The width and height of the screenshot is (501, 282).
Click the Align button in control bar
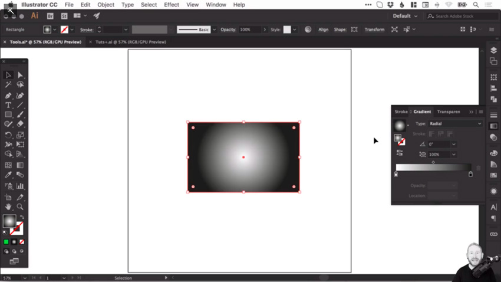324,29
